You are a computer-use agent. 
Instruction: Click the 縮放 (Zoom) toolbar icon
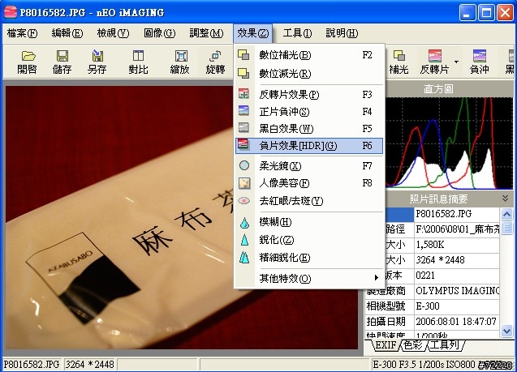click(x=180, y=62)
